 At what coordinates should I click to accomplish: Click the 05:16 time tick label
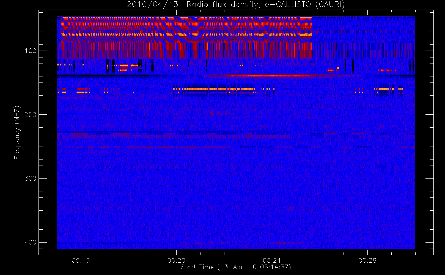tap(81, 260)
